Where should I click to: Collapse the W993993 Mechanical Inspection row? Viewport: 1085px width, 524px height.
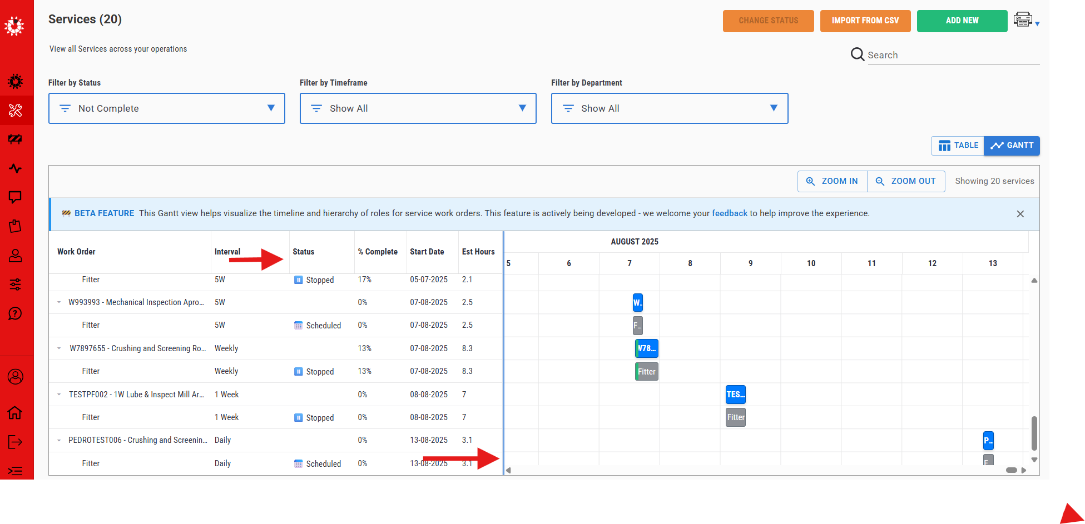pos(59,302)
